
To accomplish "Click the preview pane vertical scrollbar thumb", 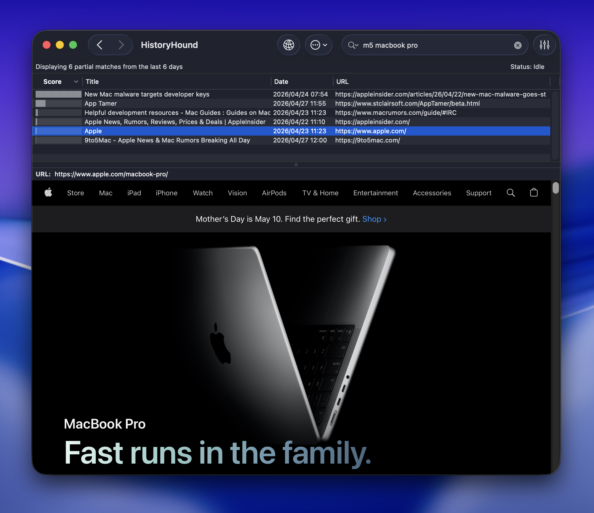I will click(556, 188).
